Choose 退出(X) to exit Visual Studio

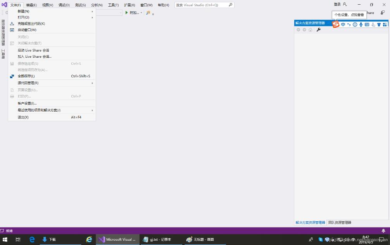tap(52, 117)
